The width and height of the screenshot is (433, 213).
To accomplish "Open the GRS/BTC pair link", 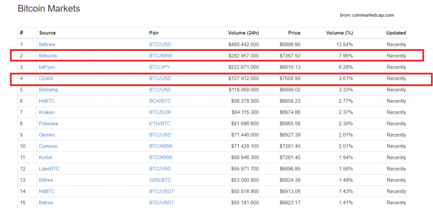I will click(x=160, y=180).
